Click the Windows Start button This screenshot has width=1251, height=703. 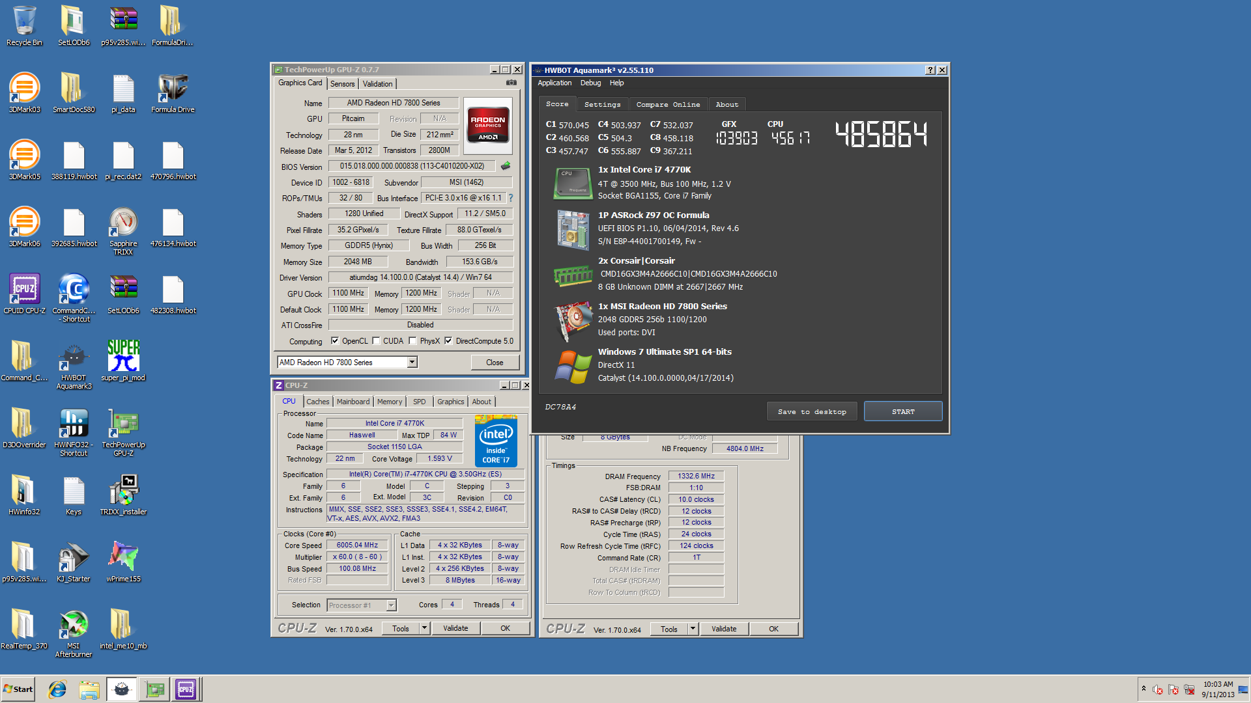coord(18,689)
